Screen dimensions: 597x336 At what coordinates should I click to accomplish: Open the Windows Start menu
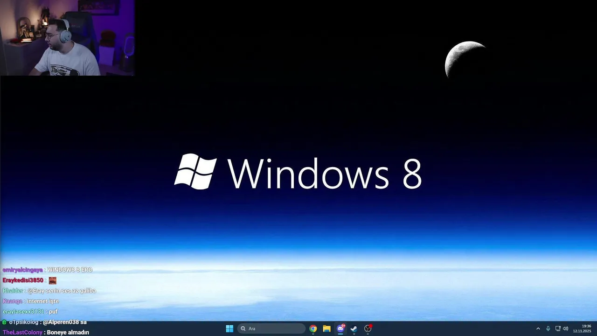click(229, 329)
